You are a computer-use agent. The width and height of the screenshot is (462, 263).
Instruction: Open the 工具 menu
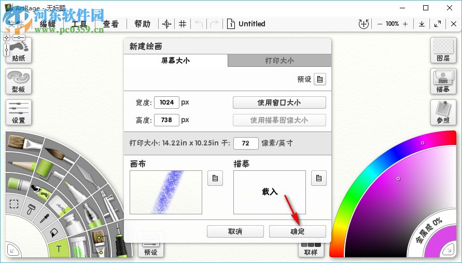tap(79, 24)
